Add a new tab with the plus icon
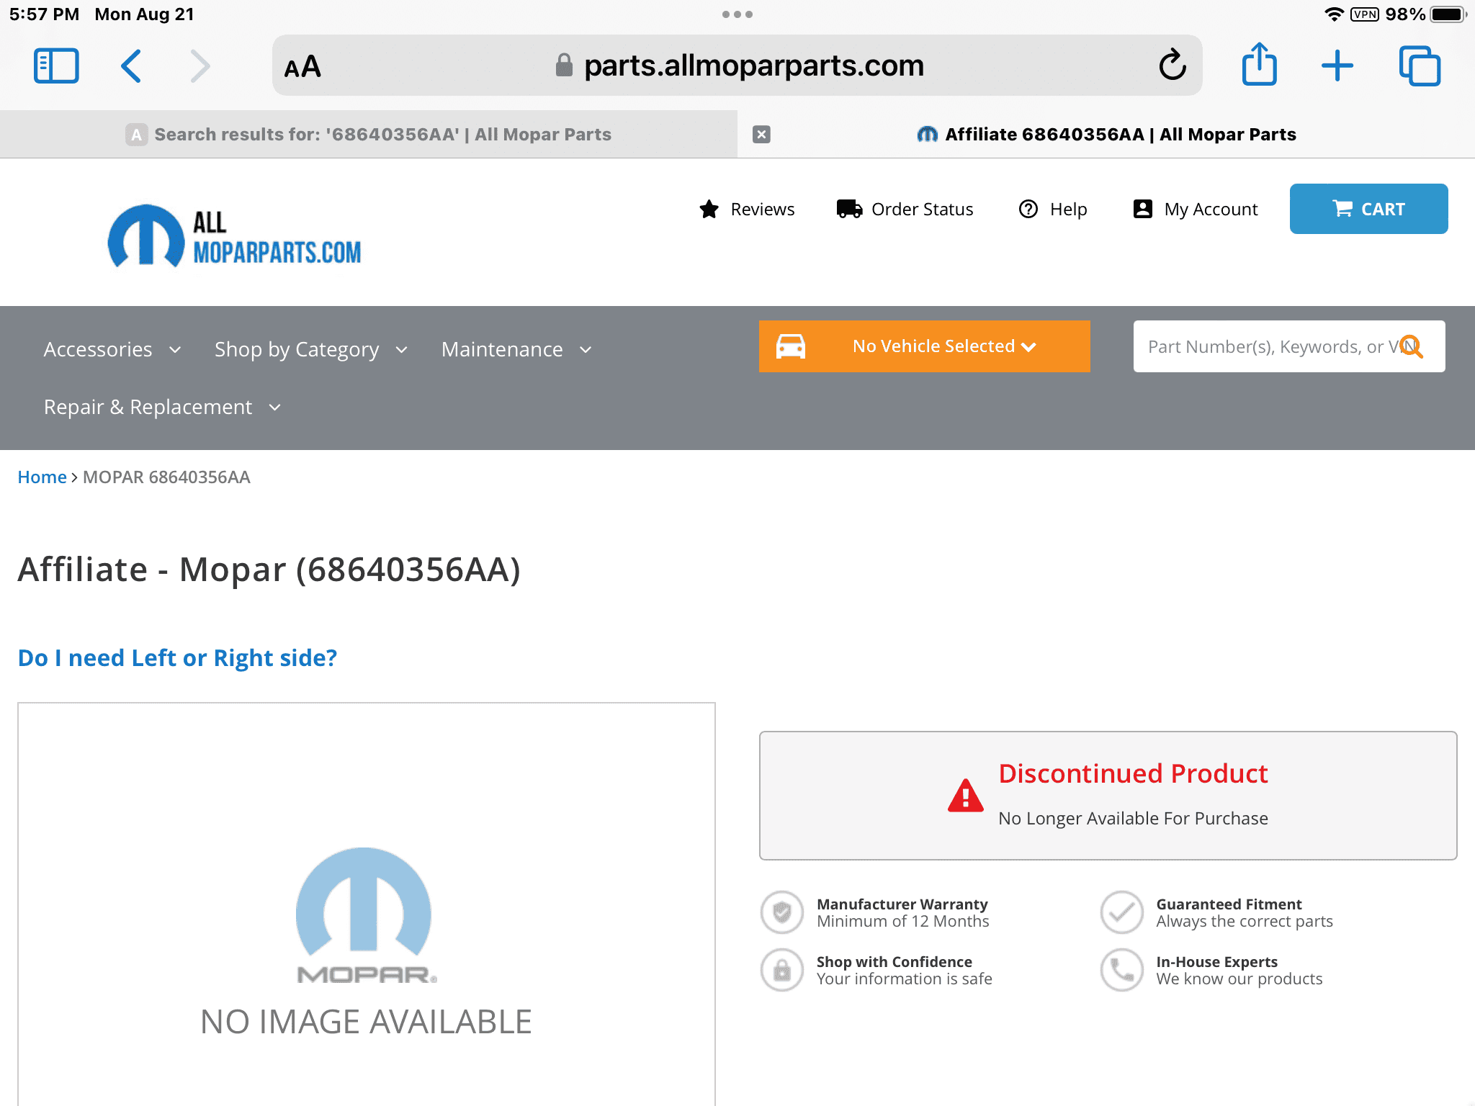1475x1106 pixels. (1337, 66)
